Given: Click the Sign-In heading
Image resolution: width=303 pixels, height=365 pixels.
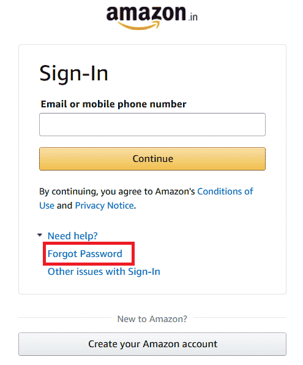Looking at the screenshot, I should [x=73, y=74].
